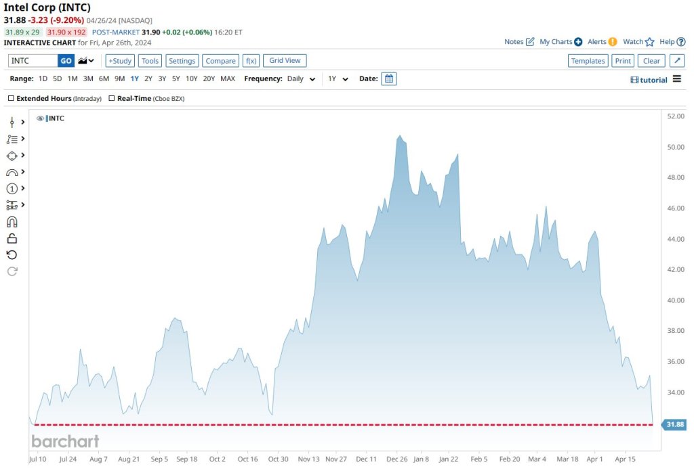Open Alerts with the exclamation icon

point(612,42)
